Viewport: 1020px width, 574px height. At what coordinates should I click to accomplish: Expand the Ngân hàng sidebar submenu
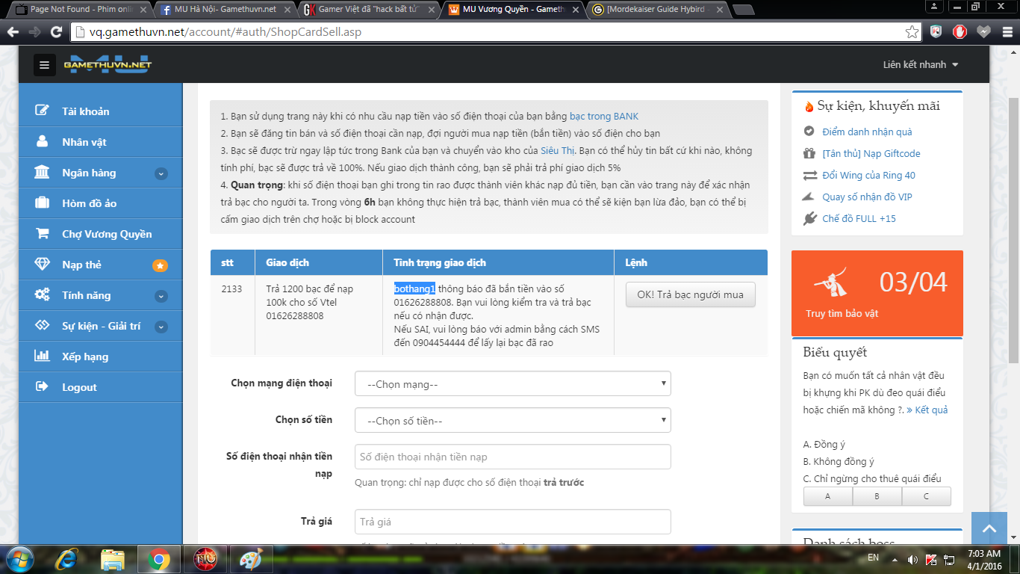click(x=161, y=173)
